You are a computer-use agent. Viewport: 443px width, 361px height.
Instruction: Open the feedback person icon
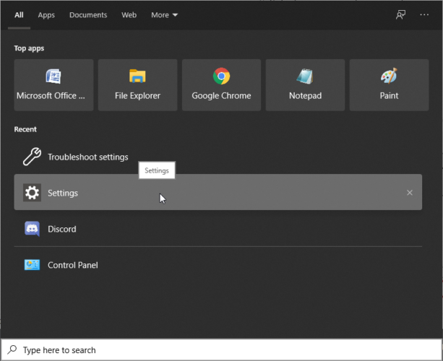(400, 14)
